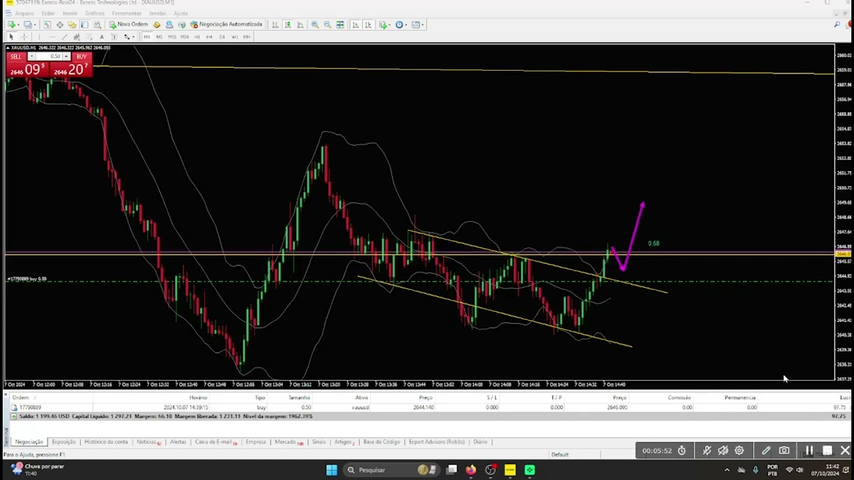Open the Navigator panel icon
854x480 pixels.
[x=72, y=25]
